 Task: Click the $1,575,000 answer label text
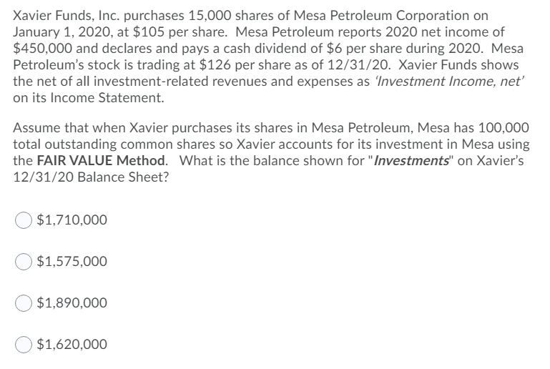coord(72,261)
